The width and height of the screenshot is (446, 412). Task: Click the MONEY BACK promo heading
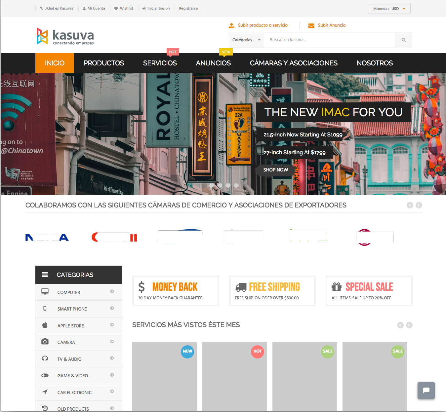(175, 287)
